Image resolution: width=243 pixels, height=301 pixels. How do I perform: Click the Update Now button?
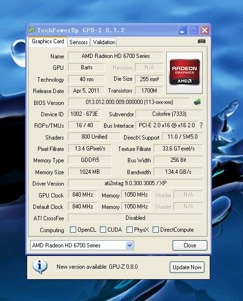pyautogui.click(x=187, y=267)
